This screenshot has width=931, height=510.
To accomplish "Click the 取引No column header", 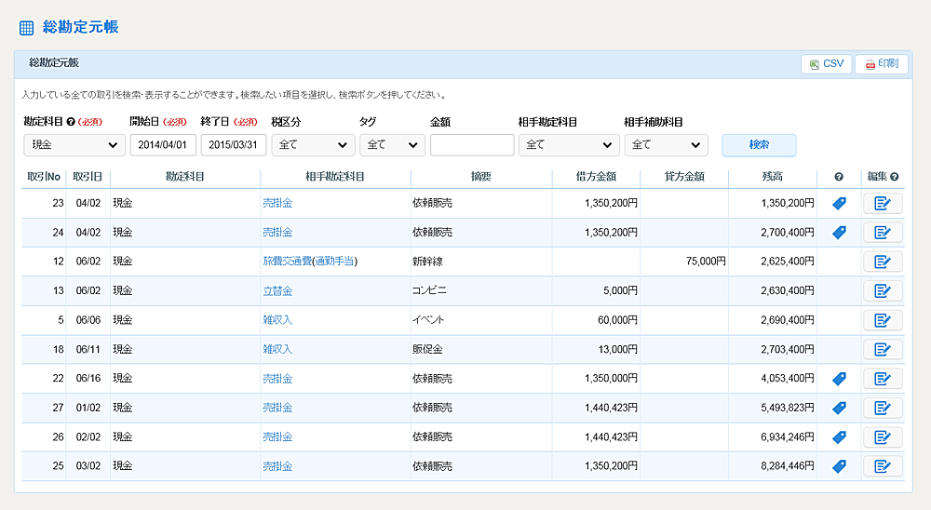I will point(44,176).
